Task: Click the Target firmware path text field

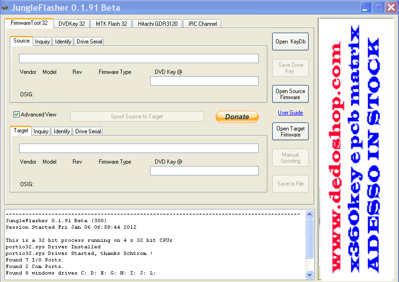Action: click(x=138, y=148)
